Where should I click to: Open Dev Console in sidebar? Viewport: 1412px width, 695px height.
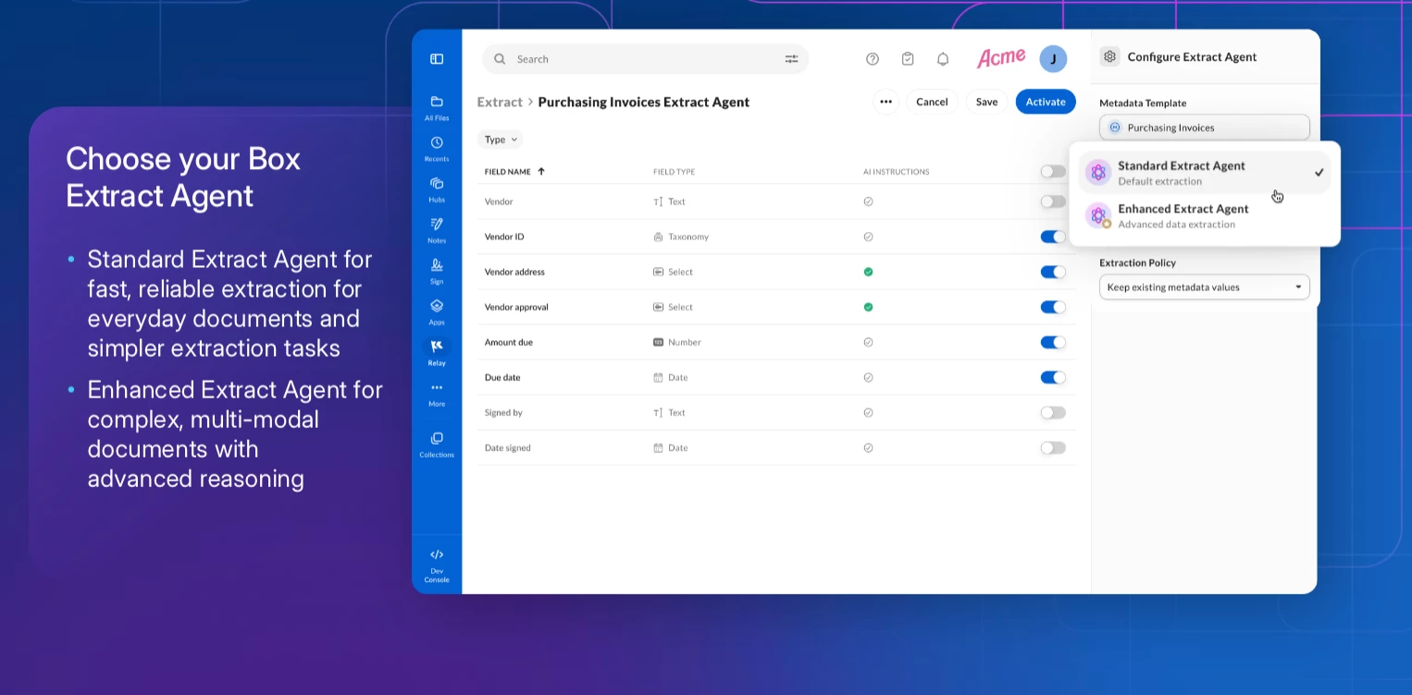coord(437,565)
